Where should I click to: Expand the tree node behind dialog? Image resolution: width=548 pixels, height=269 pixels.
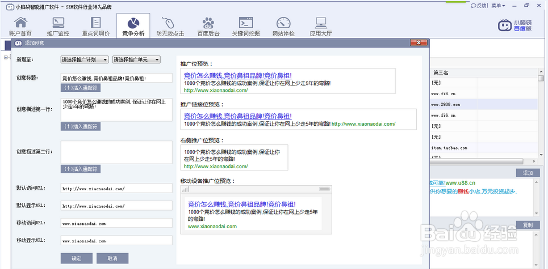coord(6,58)
